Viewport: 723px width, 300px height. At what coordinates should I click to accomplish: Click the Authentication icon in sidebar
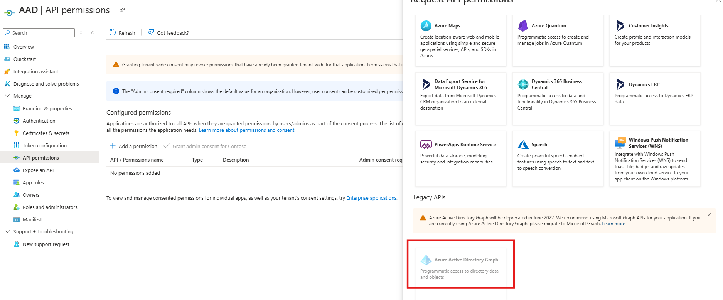(17, 121)
